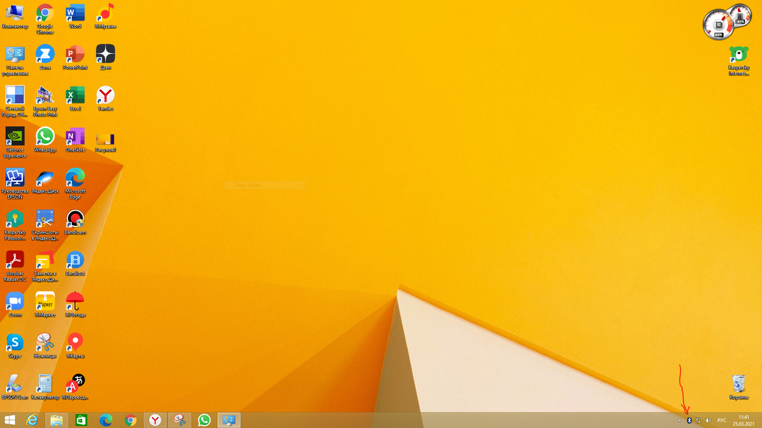Launch Epson Easy Photo Print
The width and height of the screenshot is (762, 428).
(x=45, y=101)
